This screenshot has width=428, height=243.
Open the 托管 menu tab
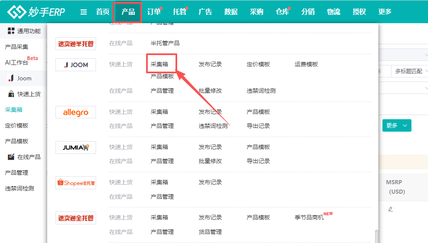pyautogui.click(x=180, y=12)
